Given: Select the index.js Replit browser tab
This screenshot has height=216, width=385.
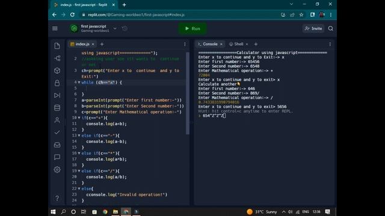Looking at the screenshot, I should click(x=84, y=5).
